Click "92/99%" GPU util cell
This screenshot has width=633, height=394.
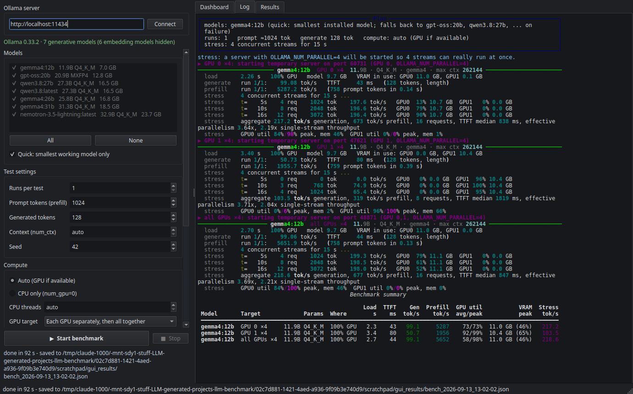(472, 333)
